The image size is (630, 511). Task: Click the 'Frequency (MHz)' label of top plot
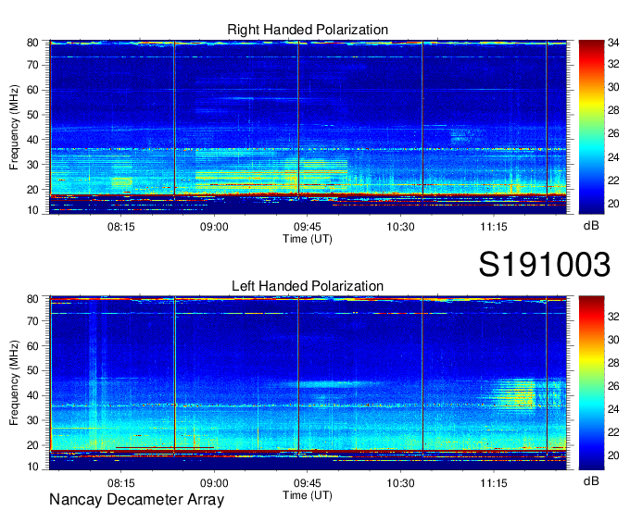coord(14,127)
